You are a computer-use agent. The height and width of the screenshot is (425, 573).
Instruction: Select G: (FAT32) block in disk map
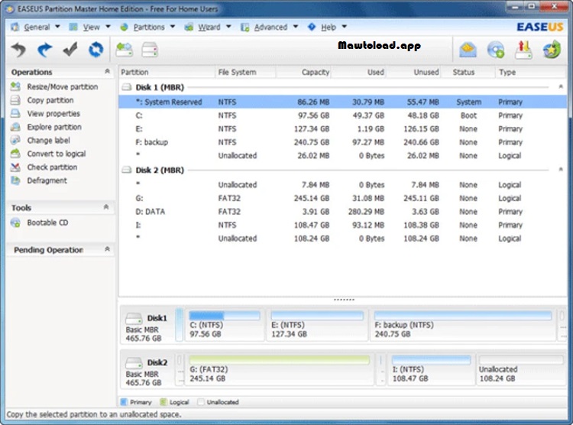[x=280, y=369]
